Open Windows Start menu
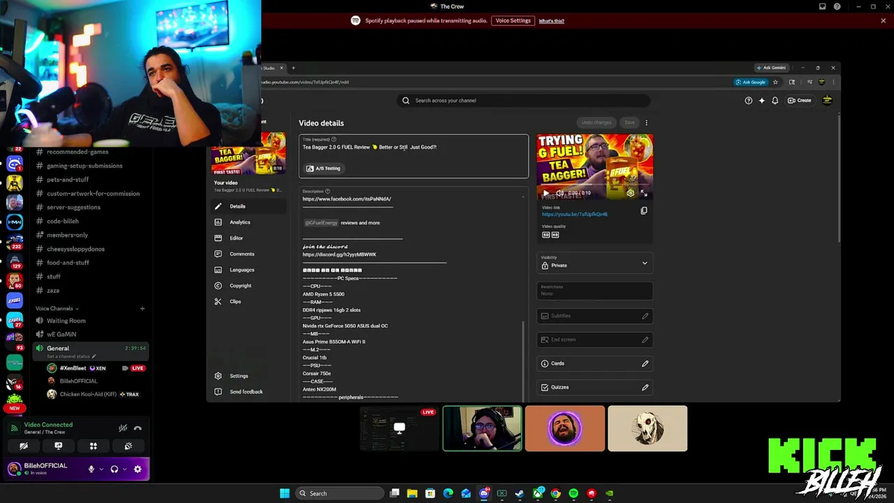Image resolution: width=894 pixels, height=503 pixels. click(x=284, y=493)
